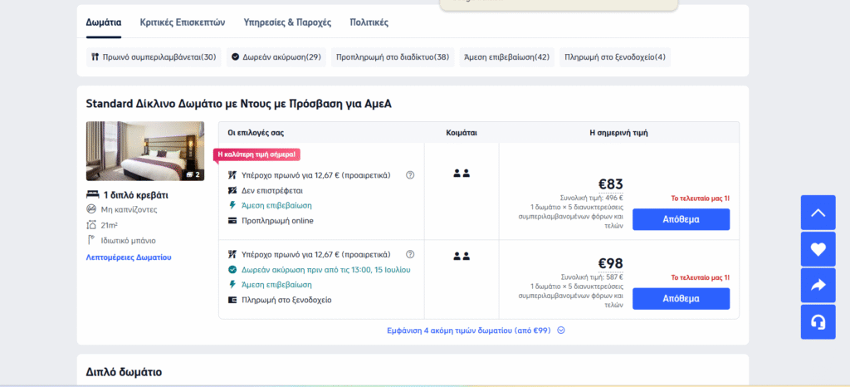Open customer support headset icon

[818, 322]
